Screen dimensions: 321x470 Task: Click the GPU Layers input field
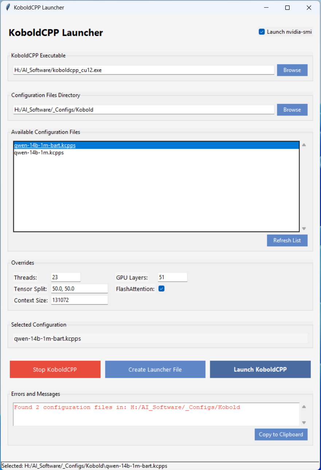[173, 277]
